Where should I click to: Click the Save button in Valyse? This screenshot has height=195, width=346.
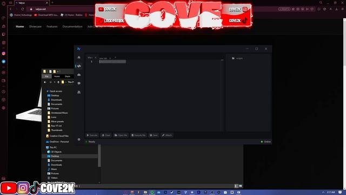click(154, 135)
